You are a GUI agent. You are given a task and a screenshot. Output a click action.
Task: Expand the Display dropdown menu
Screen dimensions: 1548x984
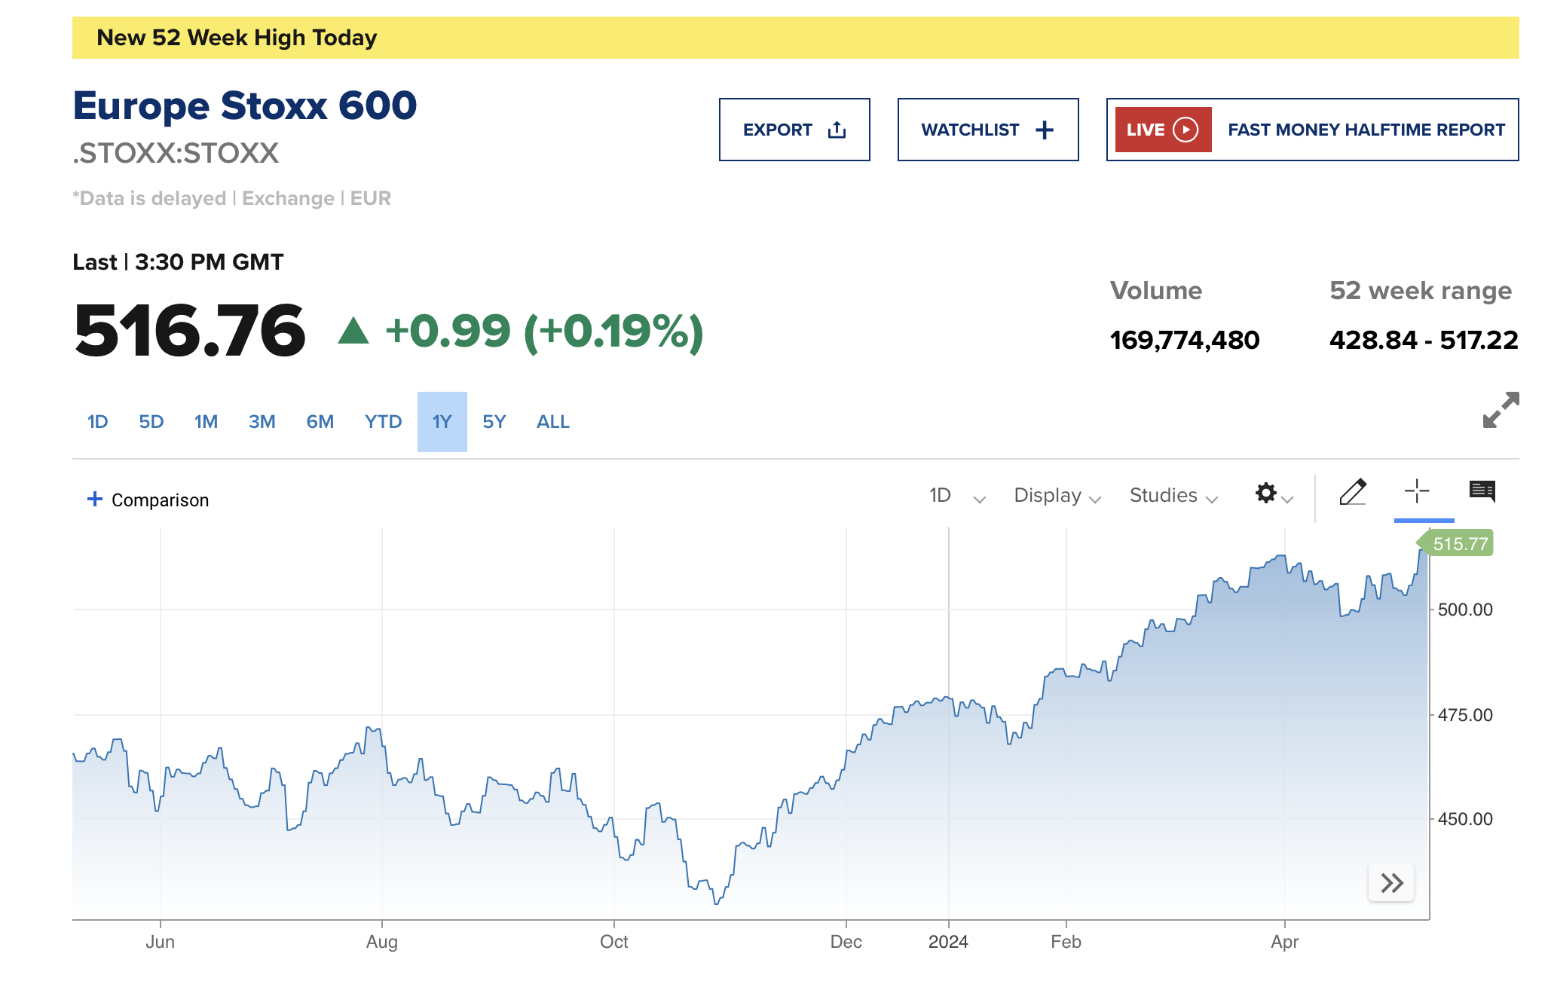tap(1057, 496)
